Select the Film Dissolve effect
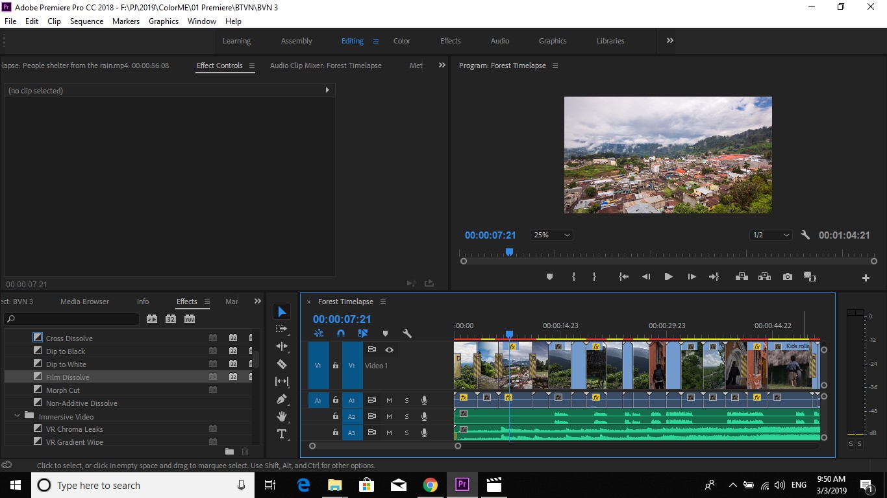The height and width of the screenshot is (498, 887). click(68, 377)
